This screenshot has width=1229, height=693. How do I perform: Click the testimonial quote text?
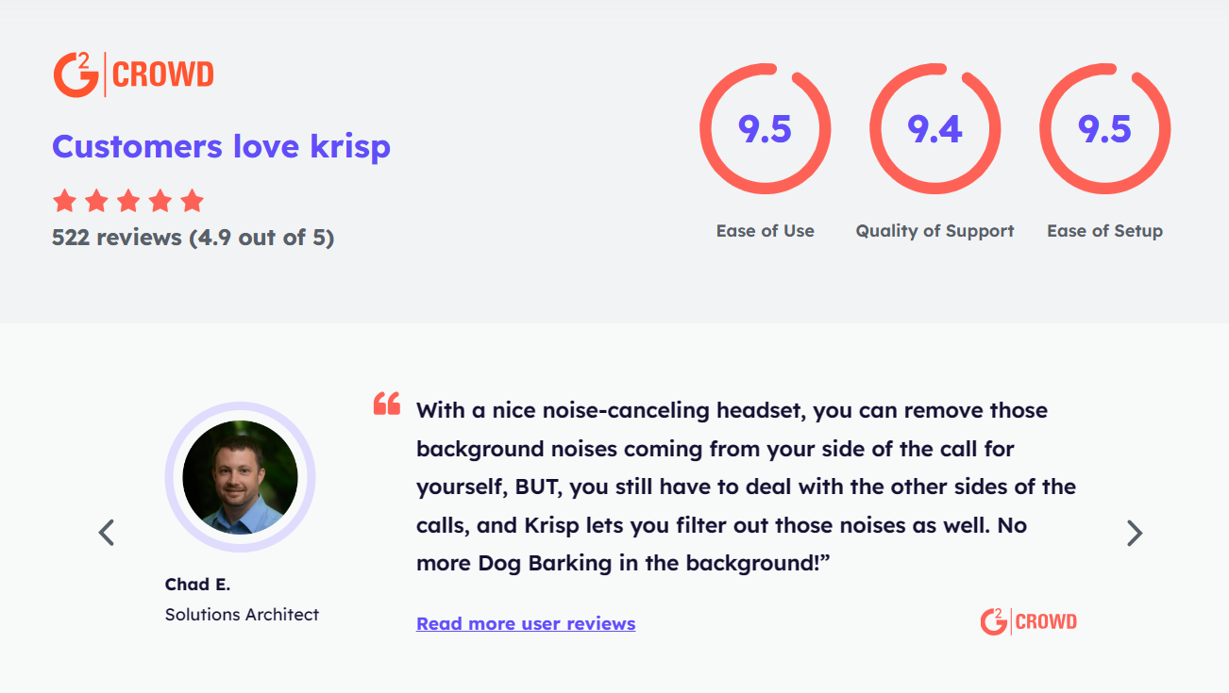[746, 487]
